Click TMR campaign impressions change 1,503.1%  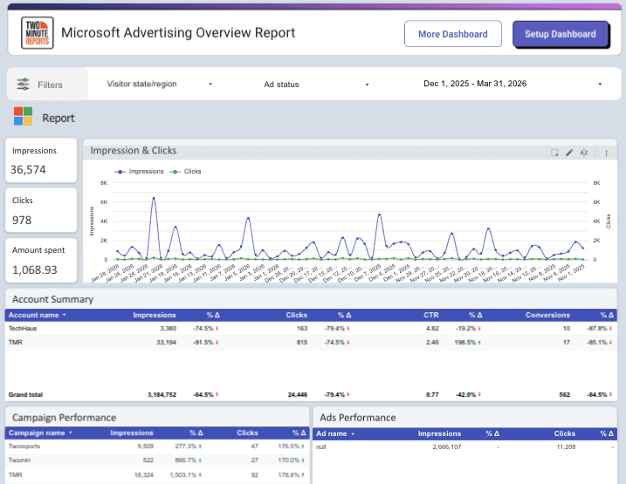(x=182, y=474)
